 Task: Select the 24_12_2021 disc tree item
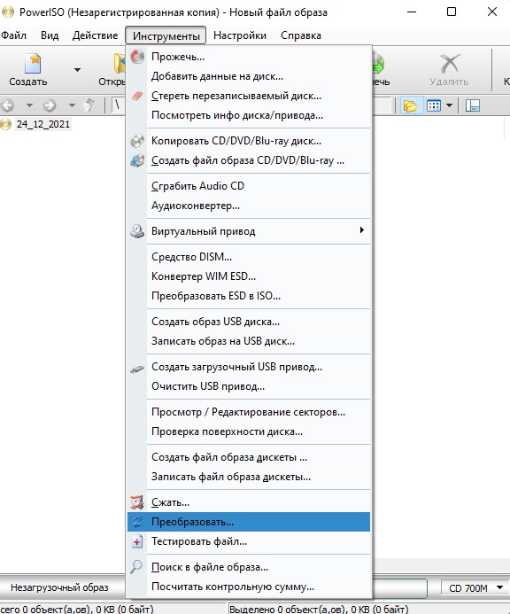pyautogui.click(x=43, y=125)
